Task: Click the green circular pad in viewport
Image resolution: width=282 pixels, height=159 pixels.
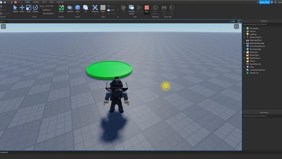Action: pyautogui.click(x=109, y=70)
